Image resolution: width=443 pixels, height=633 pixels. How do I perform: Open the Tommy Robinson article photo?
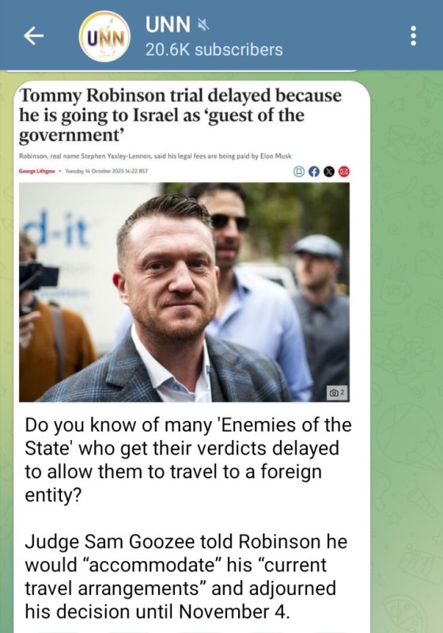[184, 292]
